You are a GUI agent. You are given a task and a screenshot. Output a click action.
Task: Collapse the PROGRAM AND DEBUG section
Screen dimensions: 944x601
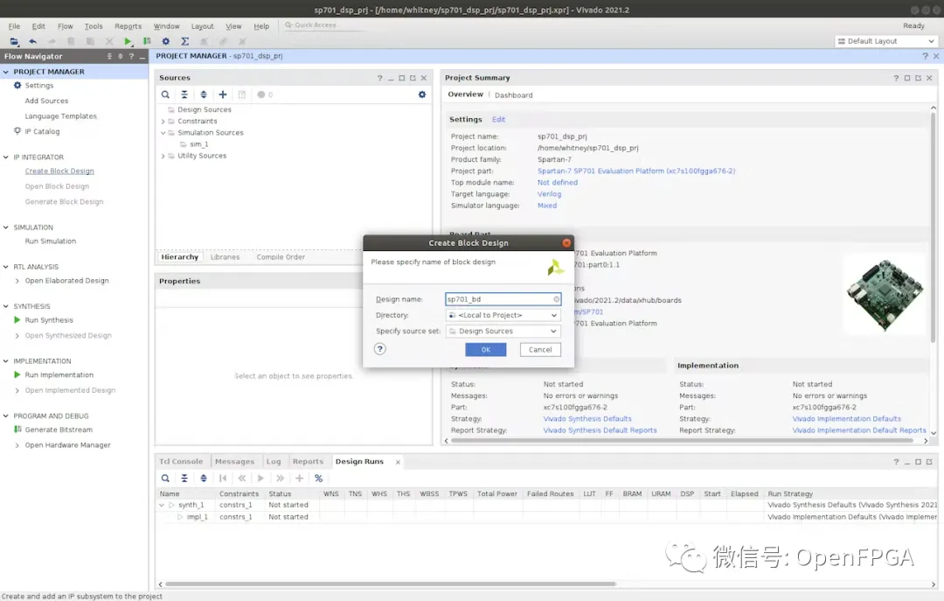tap(6, 416)
